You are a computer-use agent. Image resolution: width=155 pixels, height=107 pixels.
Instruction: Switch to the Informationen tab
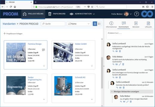(111, 25)
